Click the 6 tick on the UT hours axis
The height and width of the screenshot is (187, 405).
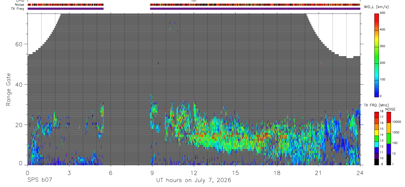click(110, 172)
